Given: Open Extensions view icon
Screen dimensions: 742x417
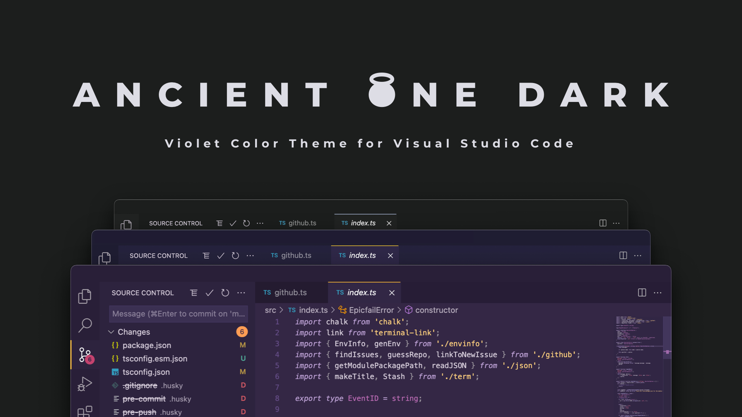Looking at the screenshot, I should pyautogui.click(x=85, y=411).
